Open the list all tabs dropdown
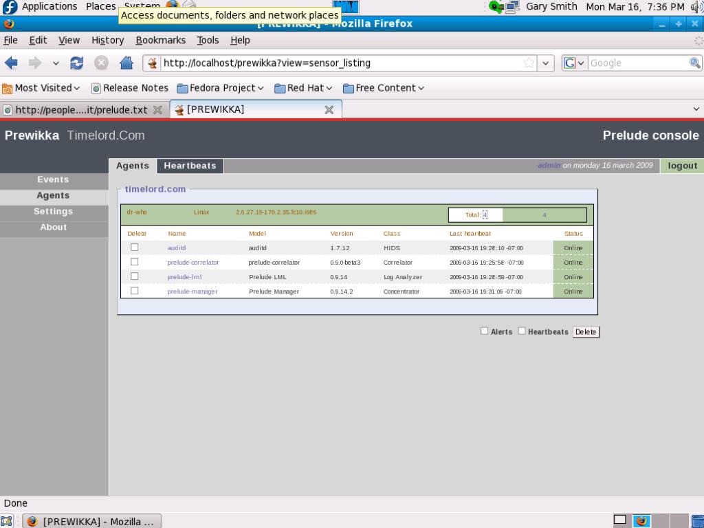Screen dimensions: 704x528 [696, 109]
